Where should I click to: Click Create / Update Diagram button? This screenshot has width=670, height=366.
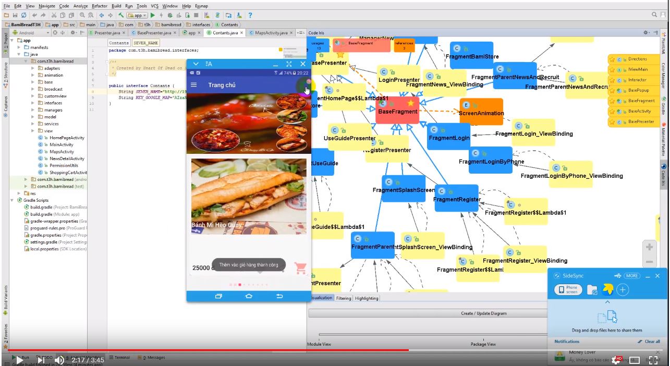tap(483, 313)
